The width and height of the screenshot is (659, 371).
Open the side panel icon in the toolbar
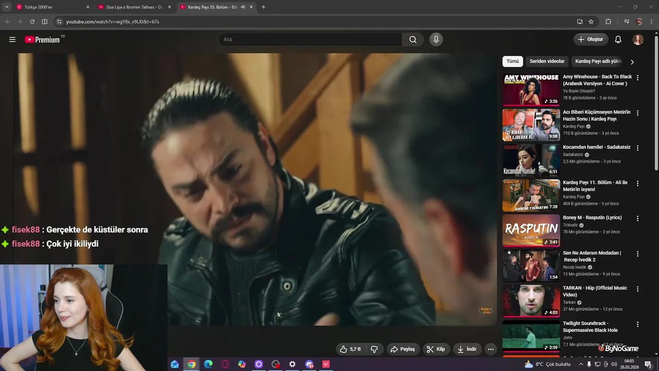(x=44, y=22)
